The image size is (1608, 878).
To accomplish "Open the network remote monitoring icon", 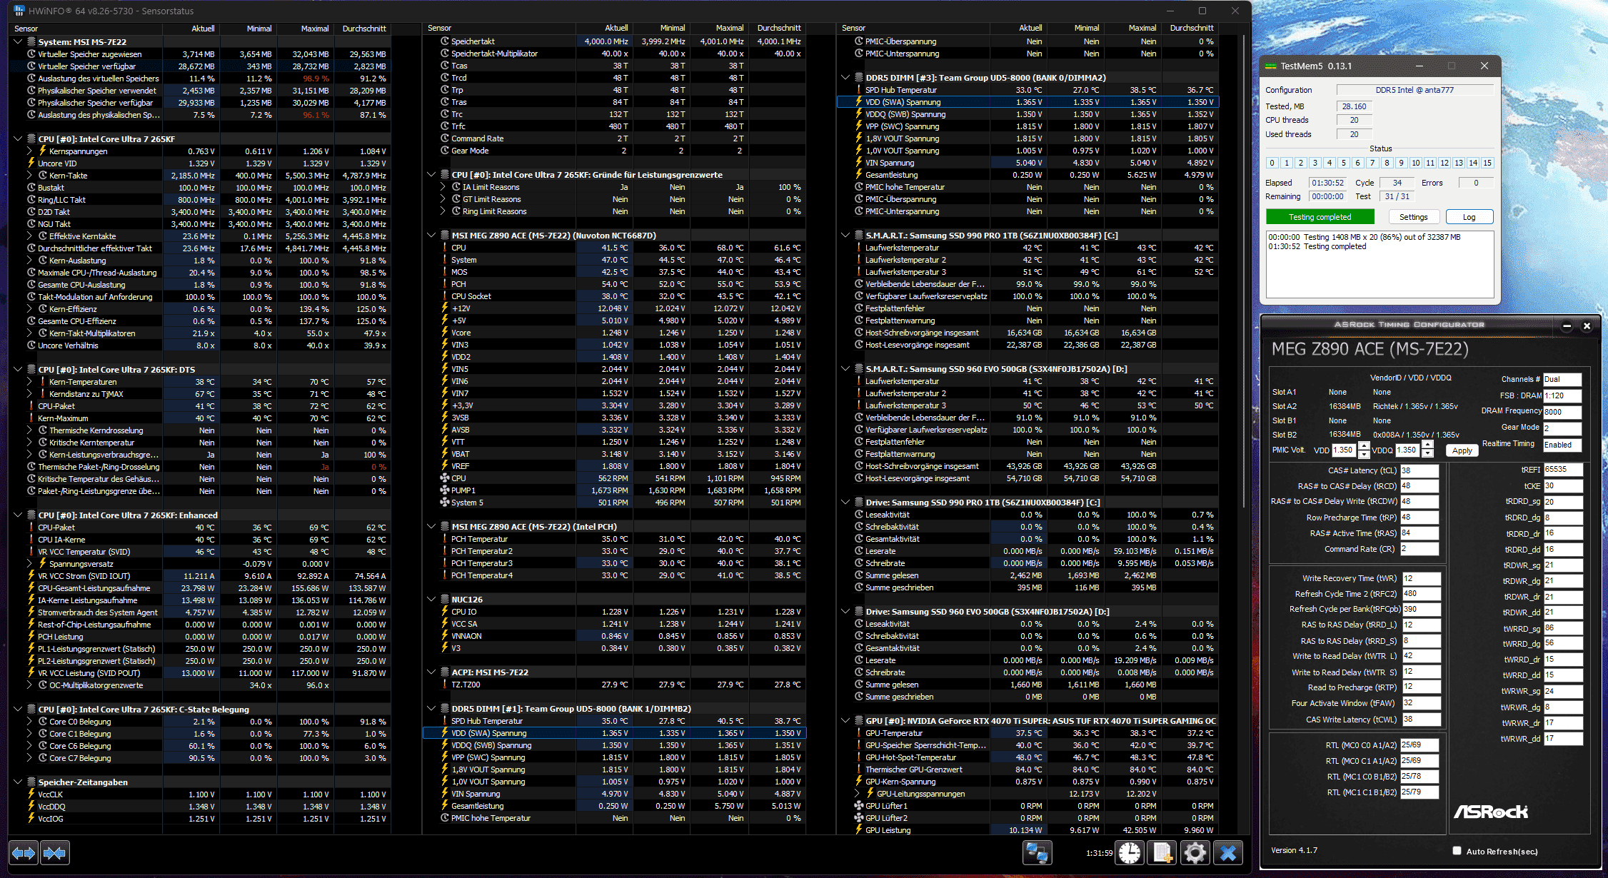I will pos(1036,852).
